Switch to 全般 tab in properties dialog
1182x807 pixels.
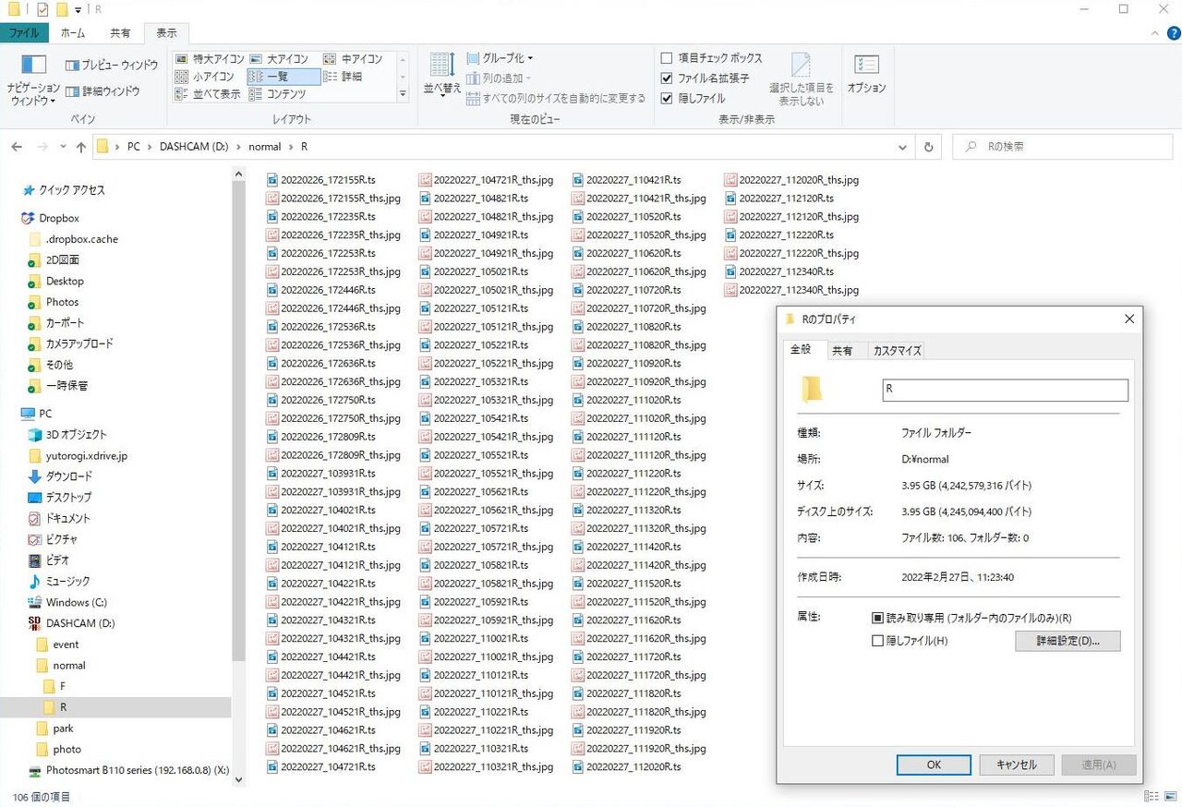tap(801, 350)
